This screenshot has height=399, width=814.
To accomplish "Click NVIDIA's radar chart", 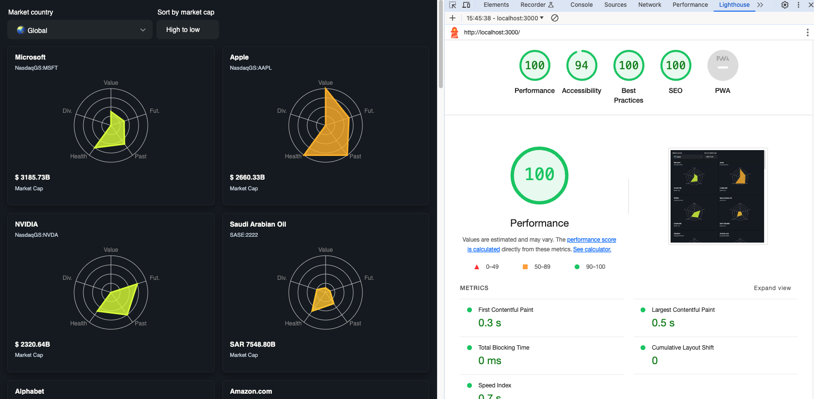I will pyautogui.click(x=111, y=292).
